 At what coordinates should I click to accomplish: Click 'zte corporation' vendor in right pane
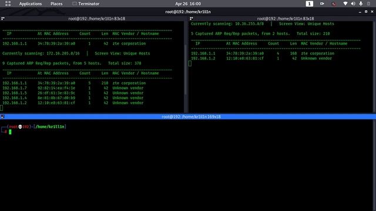click(317, 53)
